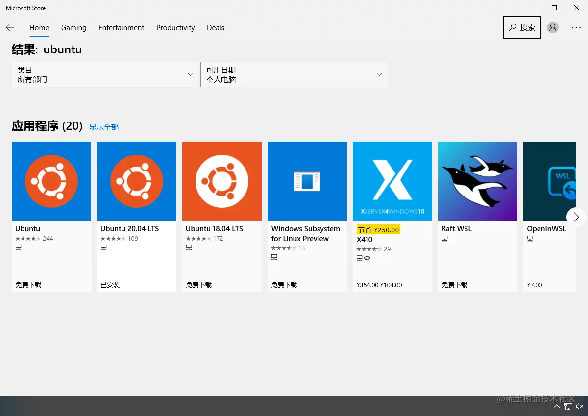588x416 pixels.
Task: Click the Ubuntu 20.04 rating 109
Action: click(x=120, y=239)
